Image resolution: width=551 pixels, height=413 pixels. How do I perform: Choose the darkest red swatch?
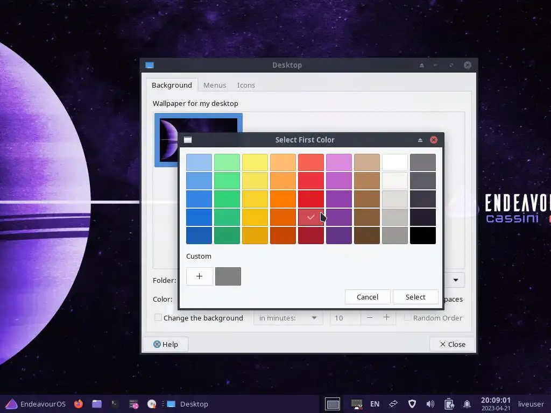(x=310, y=236)
